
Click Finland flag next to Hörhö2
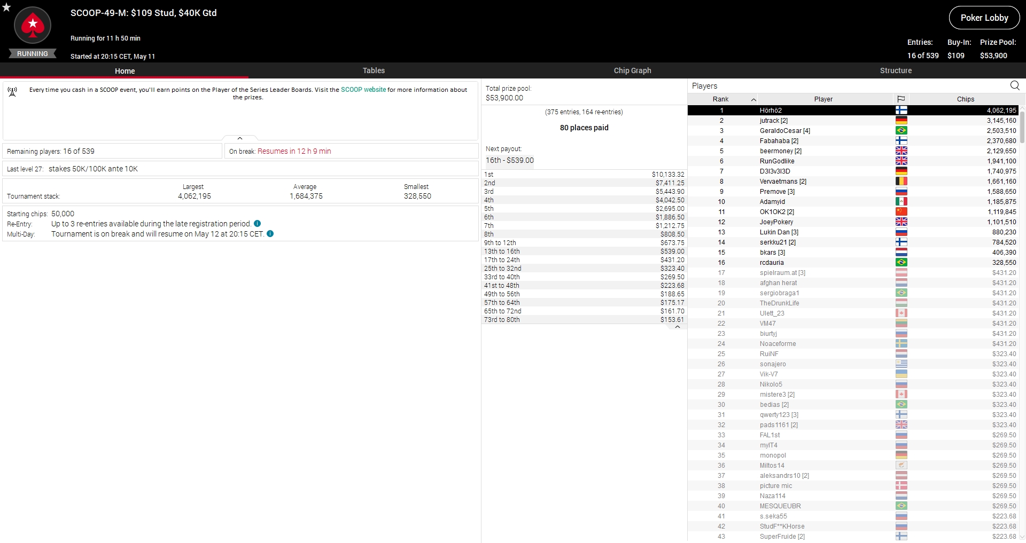(x=901, y=111)
